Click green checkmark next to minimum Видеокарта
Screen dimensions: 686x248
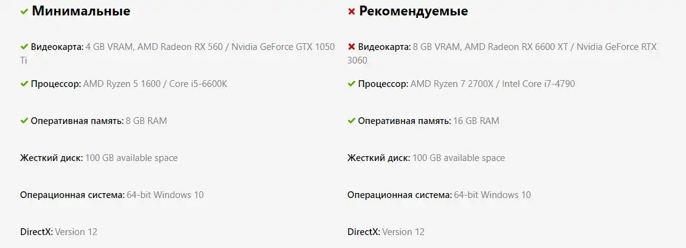click(x=24, y=46)
